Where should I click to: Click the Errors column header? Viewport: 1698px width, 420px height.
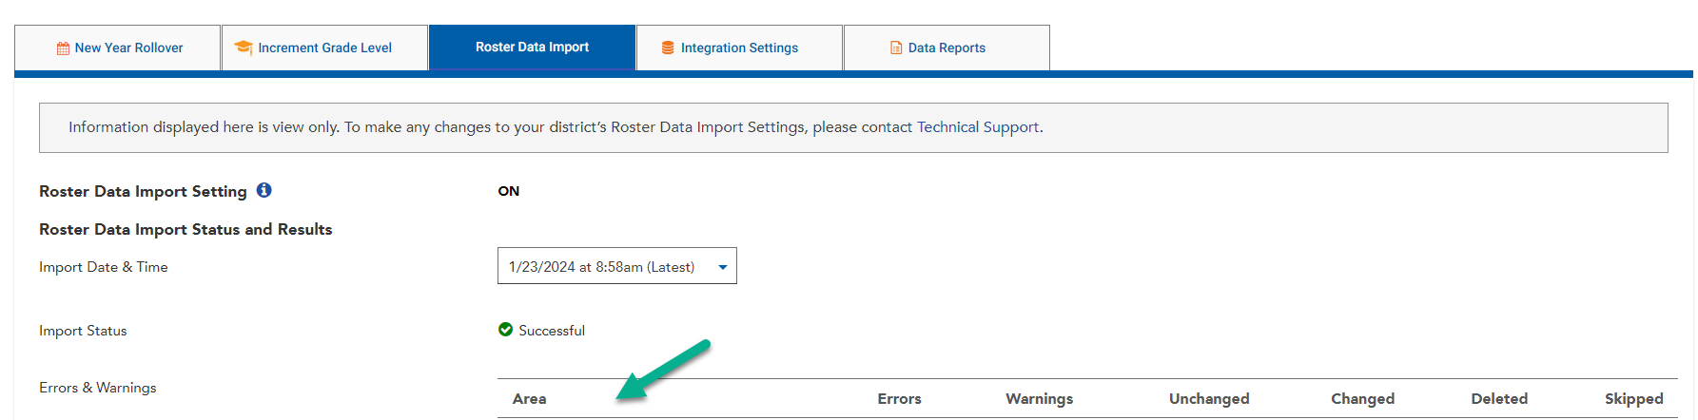pyautogui.click(x=899, y=399)
